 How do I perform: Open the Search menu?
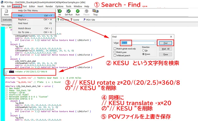pos(17,6)
